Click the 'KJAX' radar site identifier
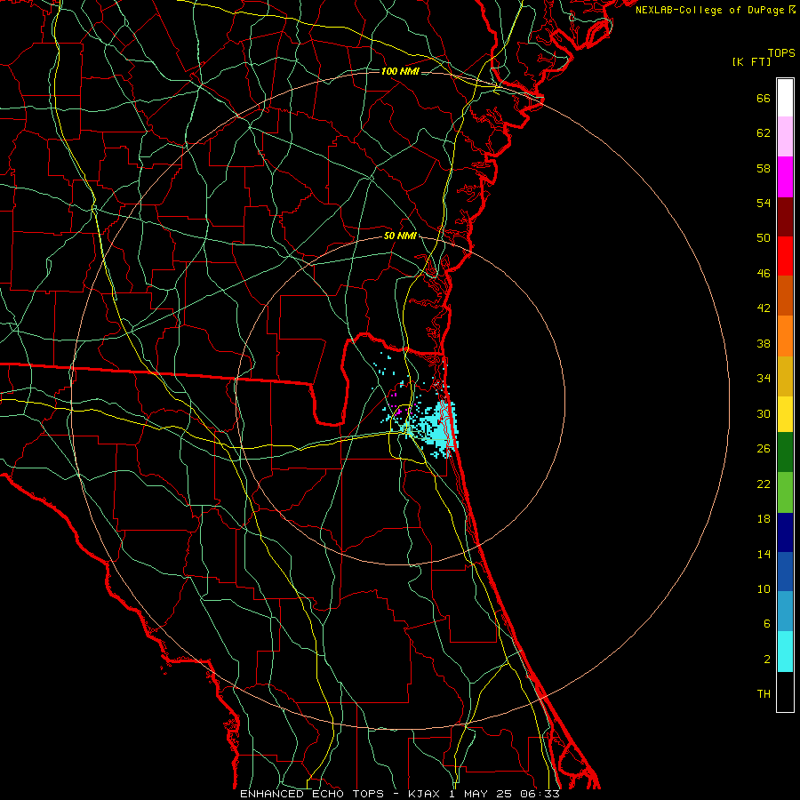Screen dimensions: 800x800 coord(426,794)
